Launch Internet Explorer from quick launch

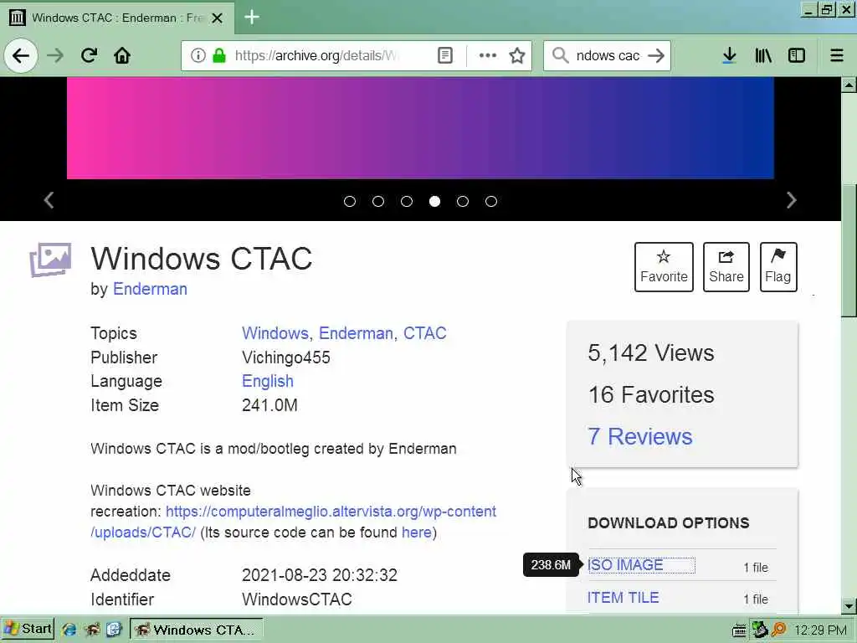pos(69,630)
